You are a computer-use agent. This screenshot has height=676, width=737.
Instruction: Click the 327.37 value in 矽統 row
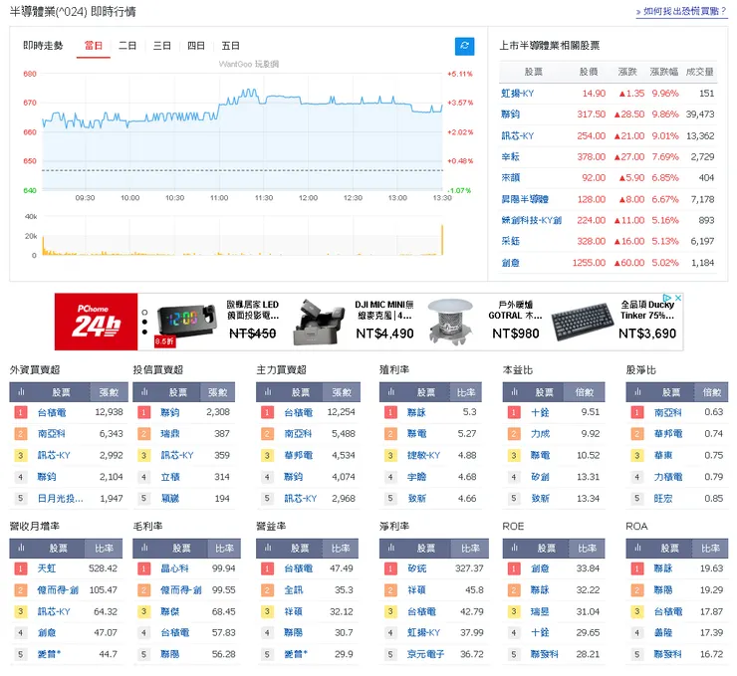[469, 568]
